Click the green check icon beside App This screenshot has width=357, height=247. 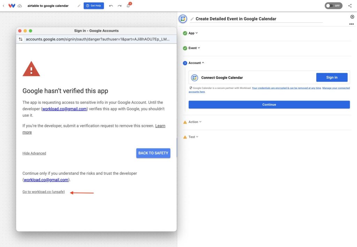click(x=185, y=33)
